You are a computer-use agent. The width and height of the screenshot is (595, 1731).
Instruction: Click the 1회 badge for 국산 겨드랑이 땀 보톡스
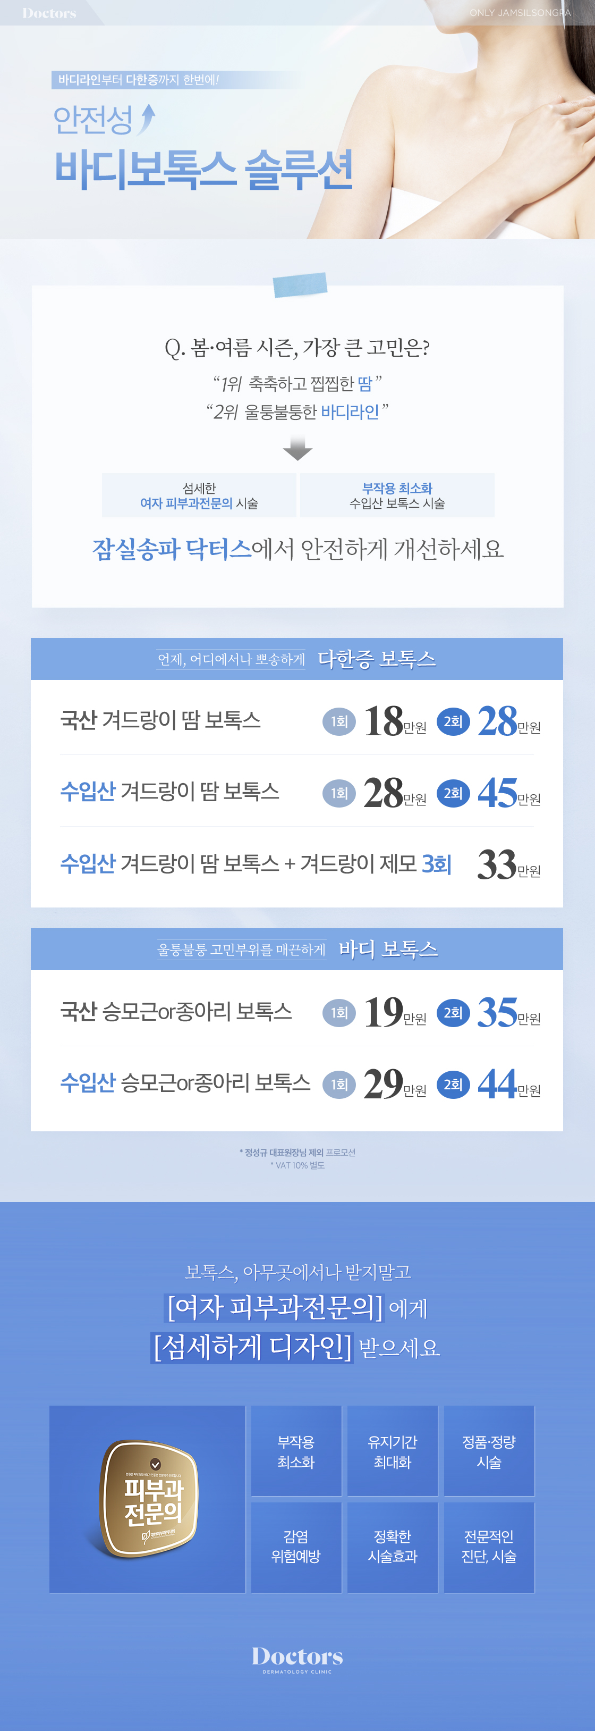(339, 722)
